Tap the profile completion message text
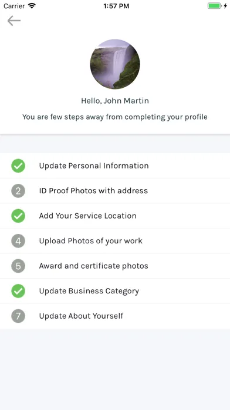 pyautogui.click(x=115, y=117)
